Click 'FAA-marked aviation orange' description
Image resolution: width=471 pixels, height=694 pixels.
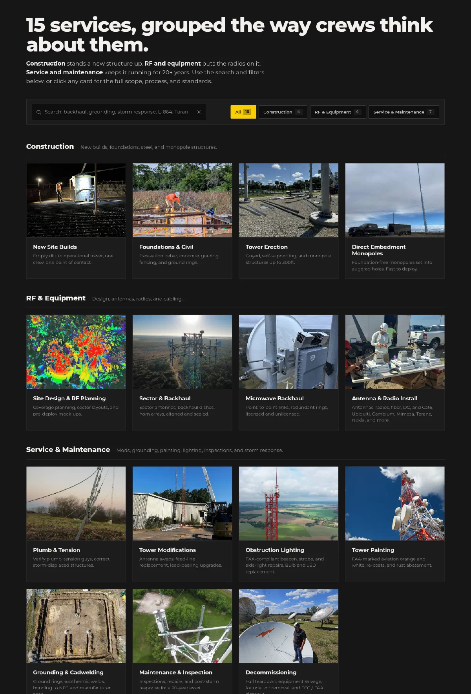pyautogui.click(x=392, y=562)
